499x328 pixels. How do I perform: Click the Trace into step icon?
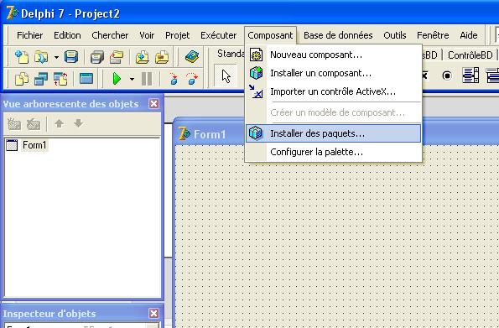tap(174, 79)
